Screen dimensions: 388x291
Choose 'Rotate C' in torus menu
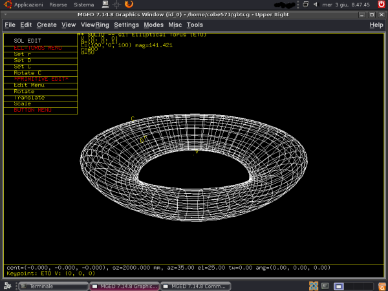[27, 73]
